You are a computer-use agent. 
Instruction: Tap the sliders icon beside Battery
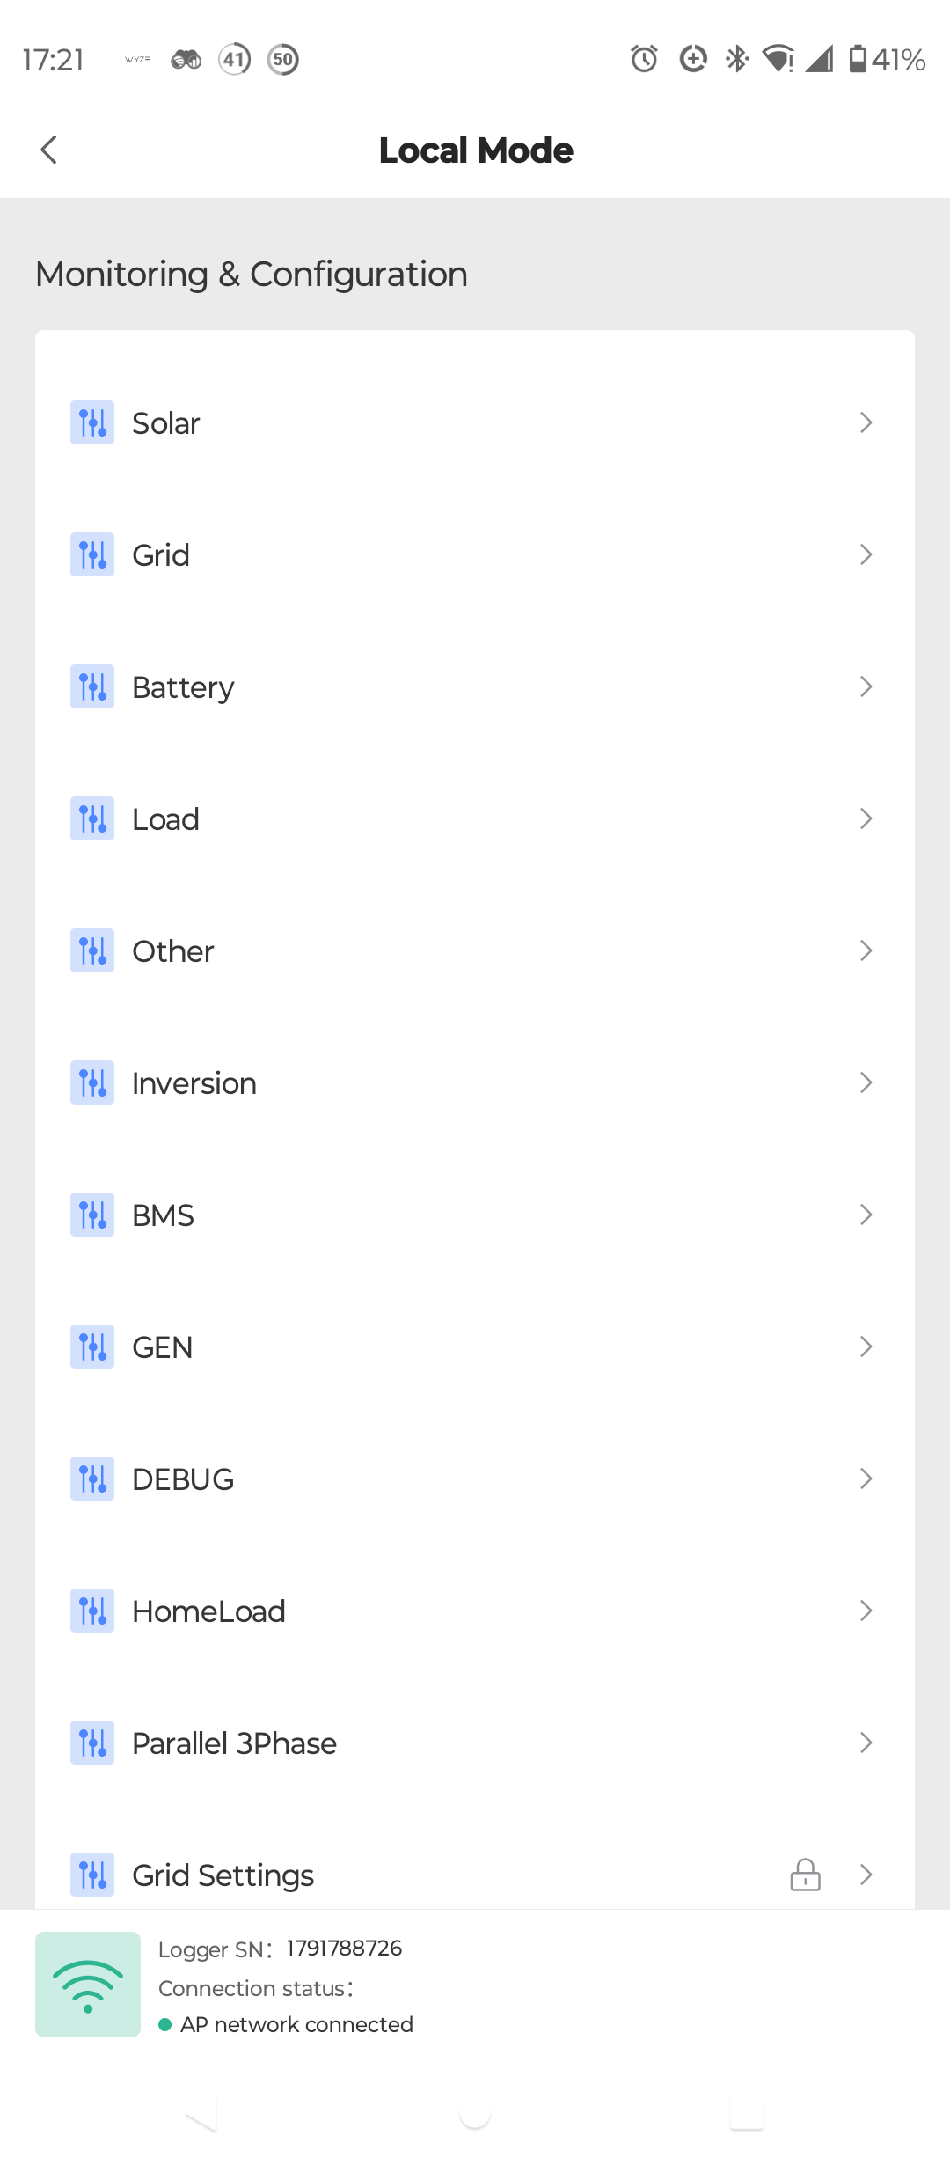(92, 686)
